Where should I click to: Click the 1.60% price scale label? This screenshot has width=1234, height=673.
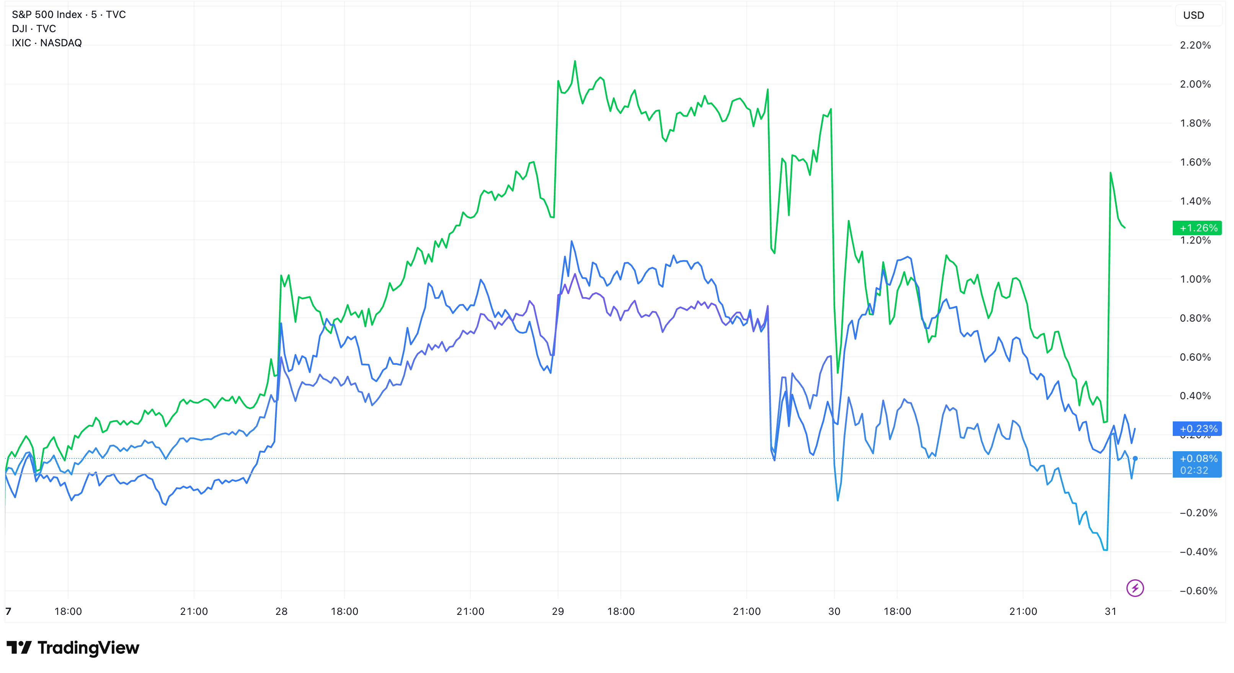1195,162
